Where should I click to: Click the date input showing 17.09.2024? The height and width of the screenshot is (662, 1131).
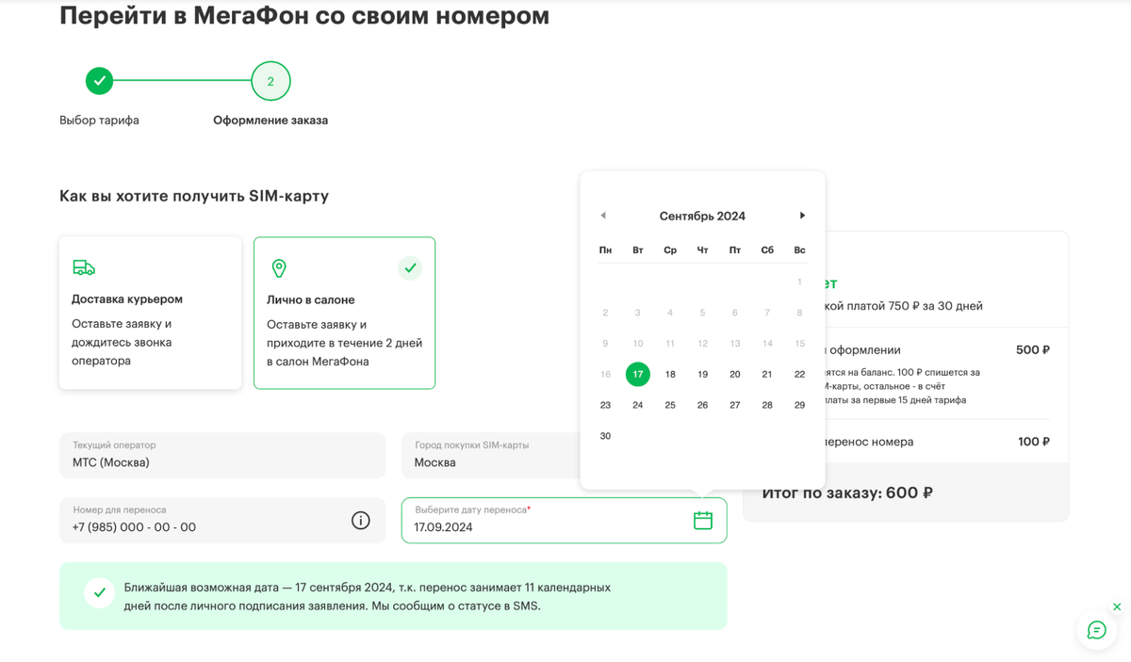(564, 521)
